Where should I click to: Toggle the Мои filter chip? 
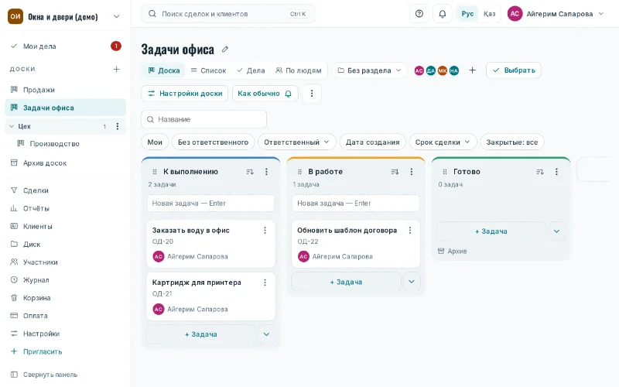155,142
